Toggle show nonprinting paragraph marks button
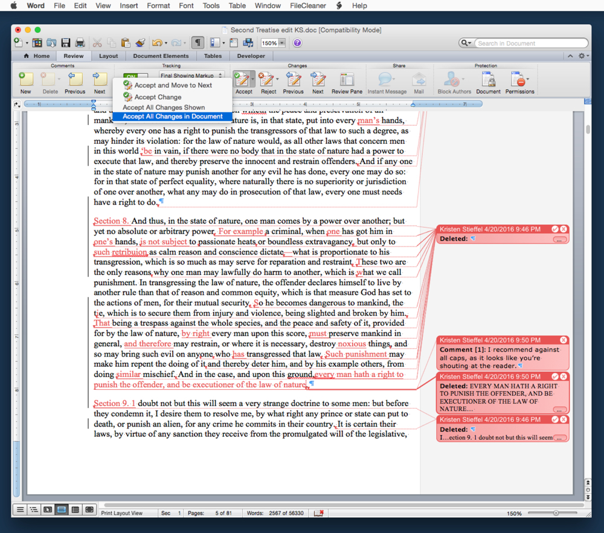 198,43
